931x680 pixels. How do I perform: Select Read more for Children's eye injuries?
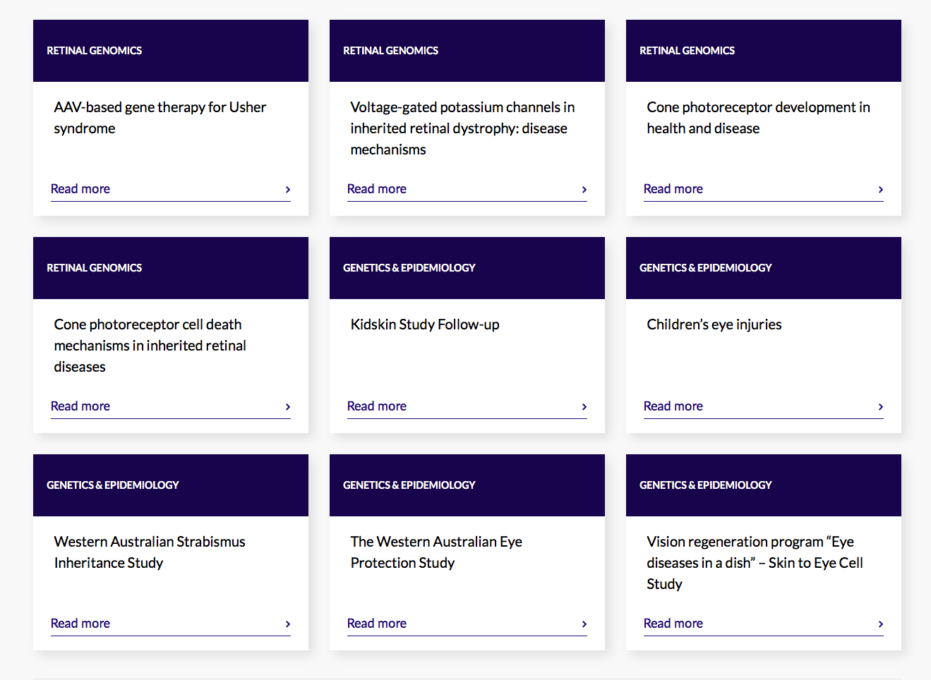coord(673,406)
